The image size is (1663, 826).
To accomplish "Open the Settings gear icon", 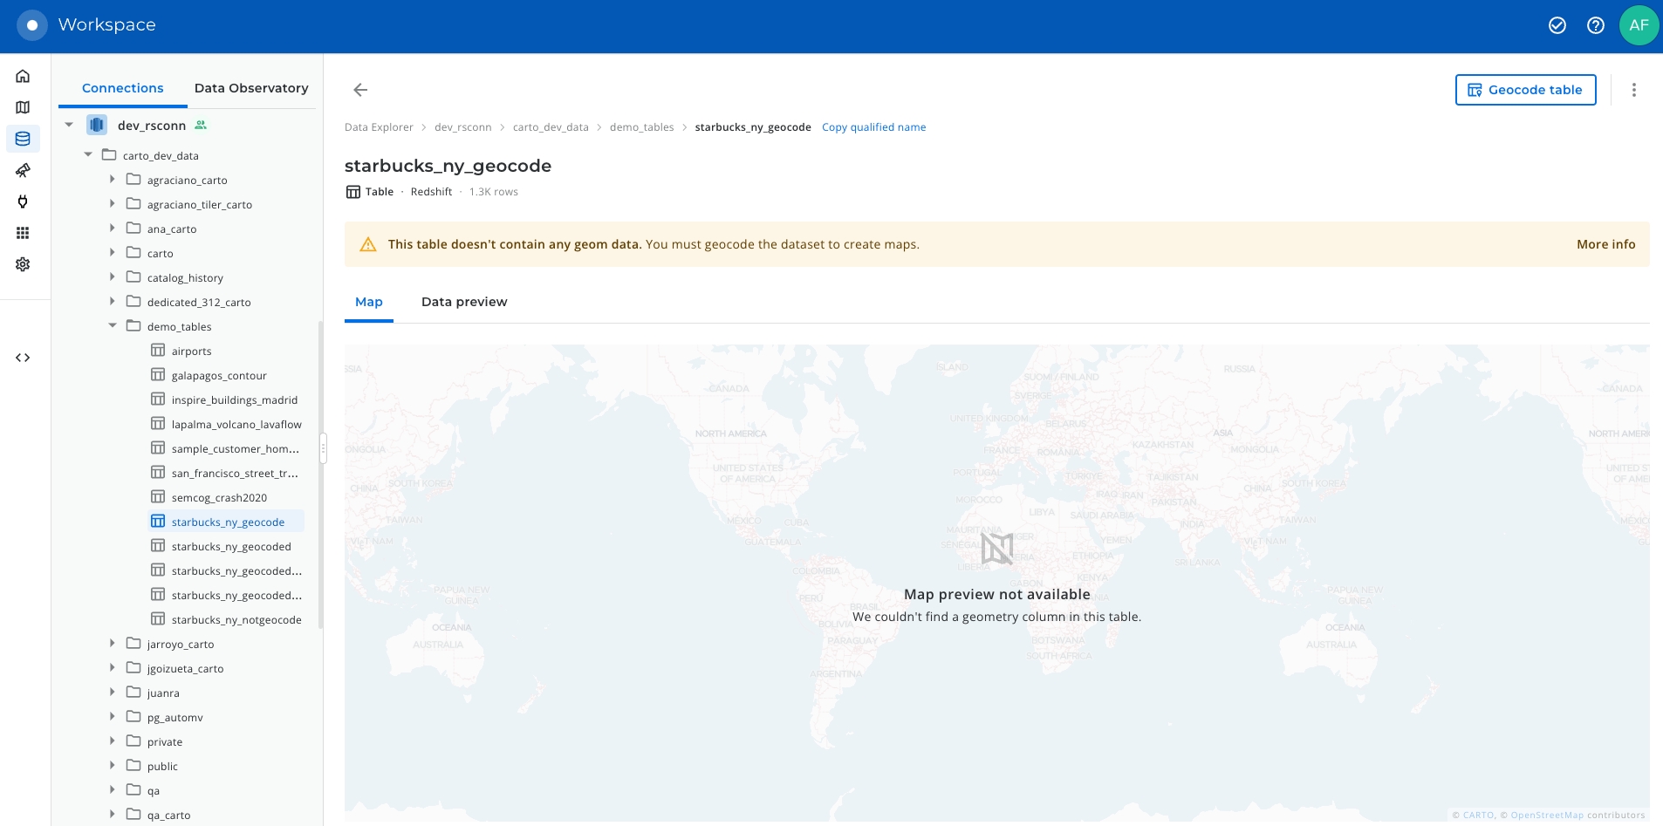I will click(24, 264).
